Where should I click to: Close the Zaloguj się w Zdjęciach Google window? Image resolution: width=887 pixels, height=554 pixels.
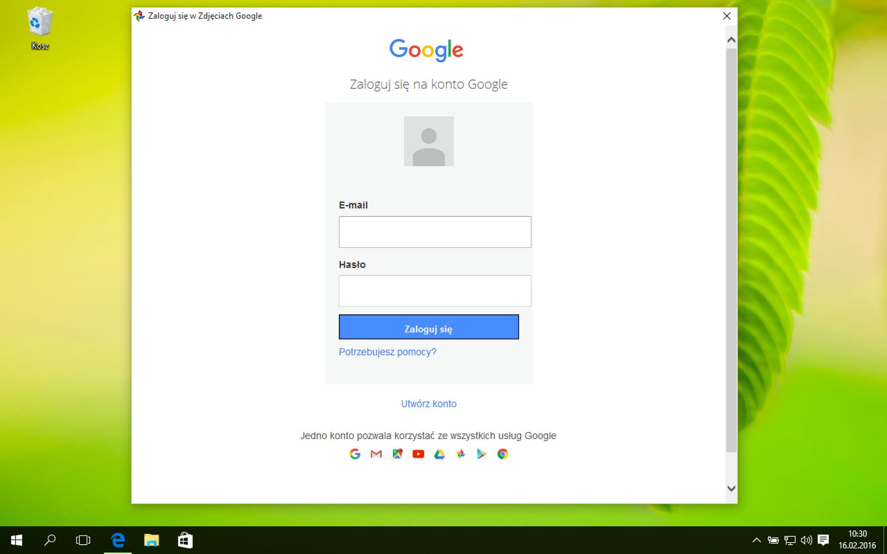[x=727, y=16]
